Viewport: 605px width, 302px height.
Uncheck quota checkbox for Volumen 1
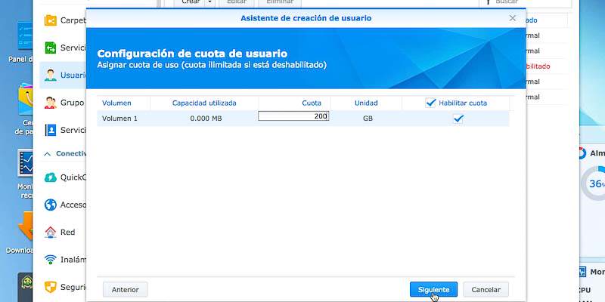pyautogui.click(x=458, y=119)
